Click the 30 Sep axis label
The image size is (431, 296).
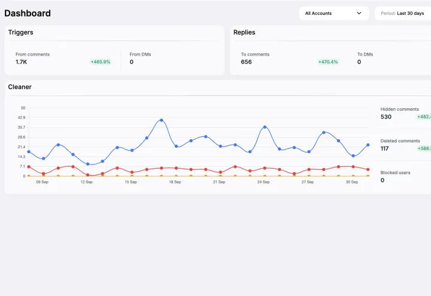coord(352,182)
